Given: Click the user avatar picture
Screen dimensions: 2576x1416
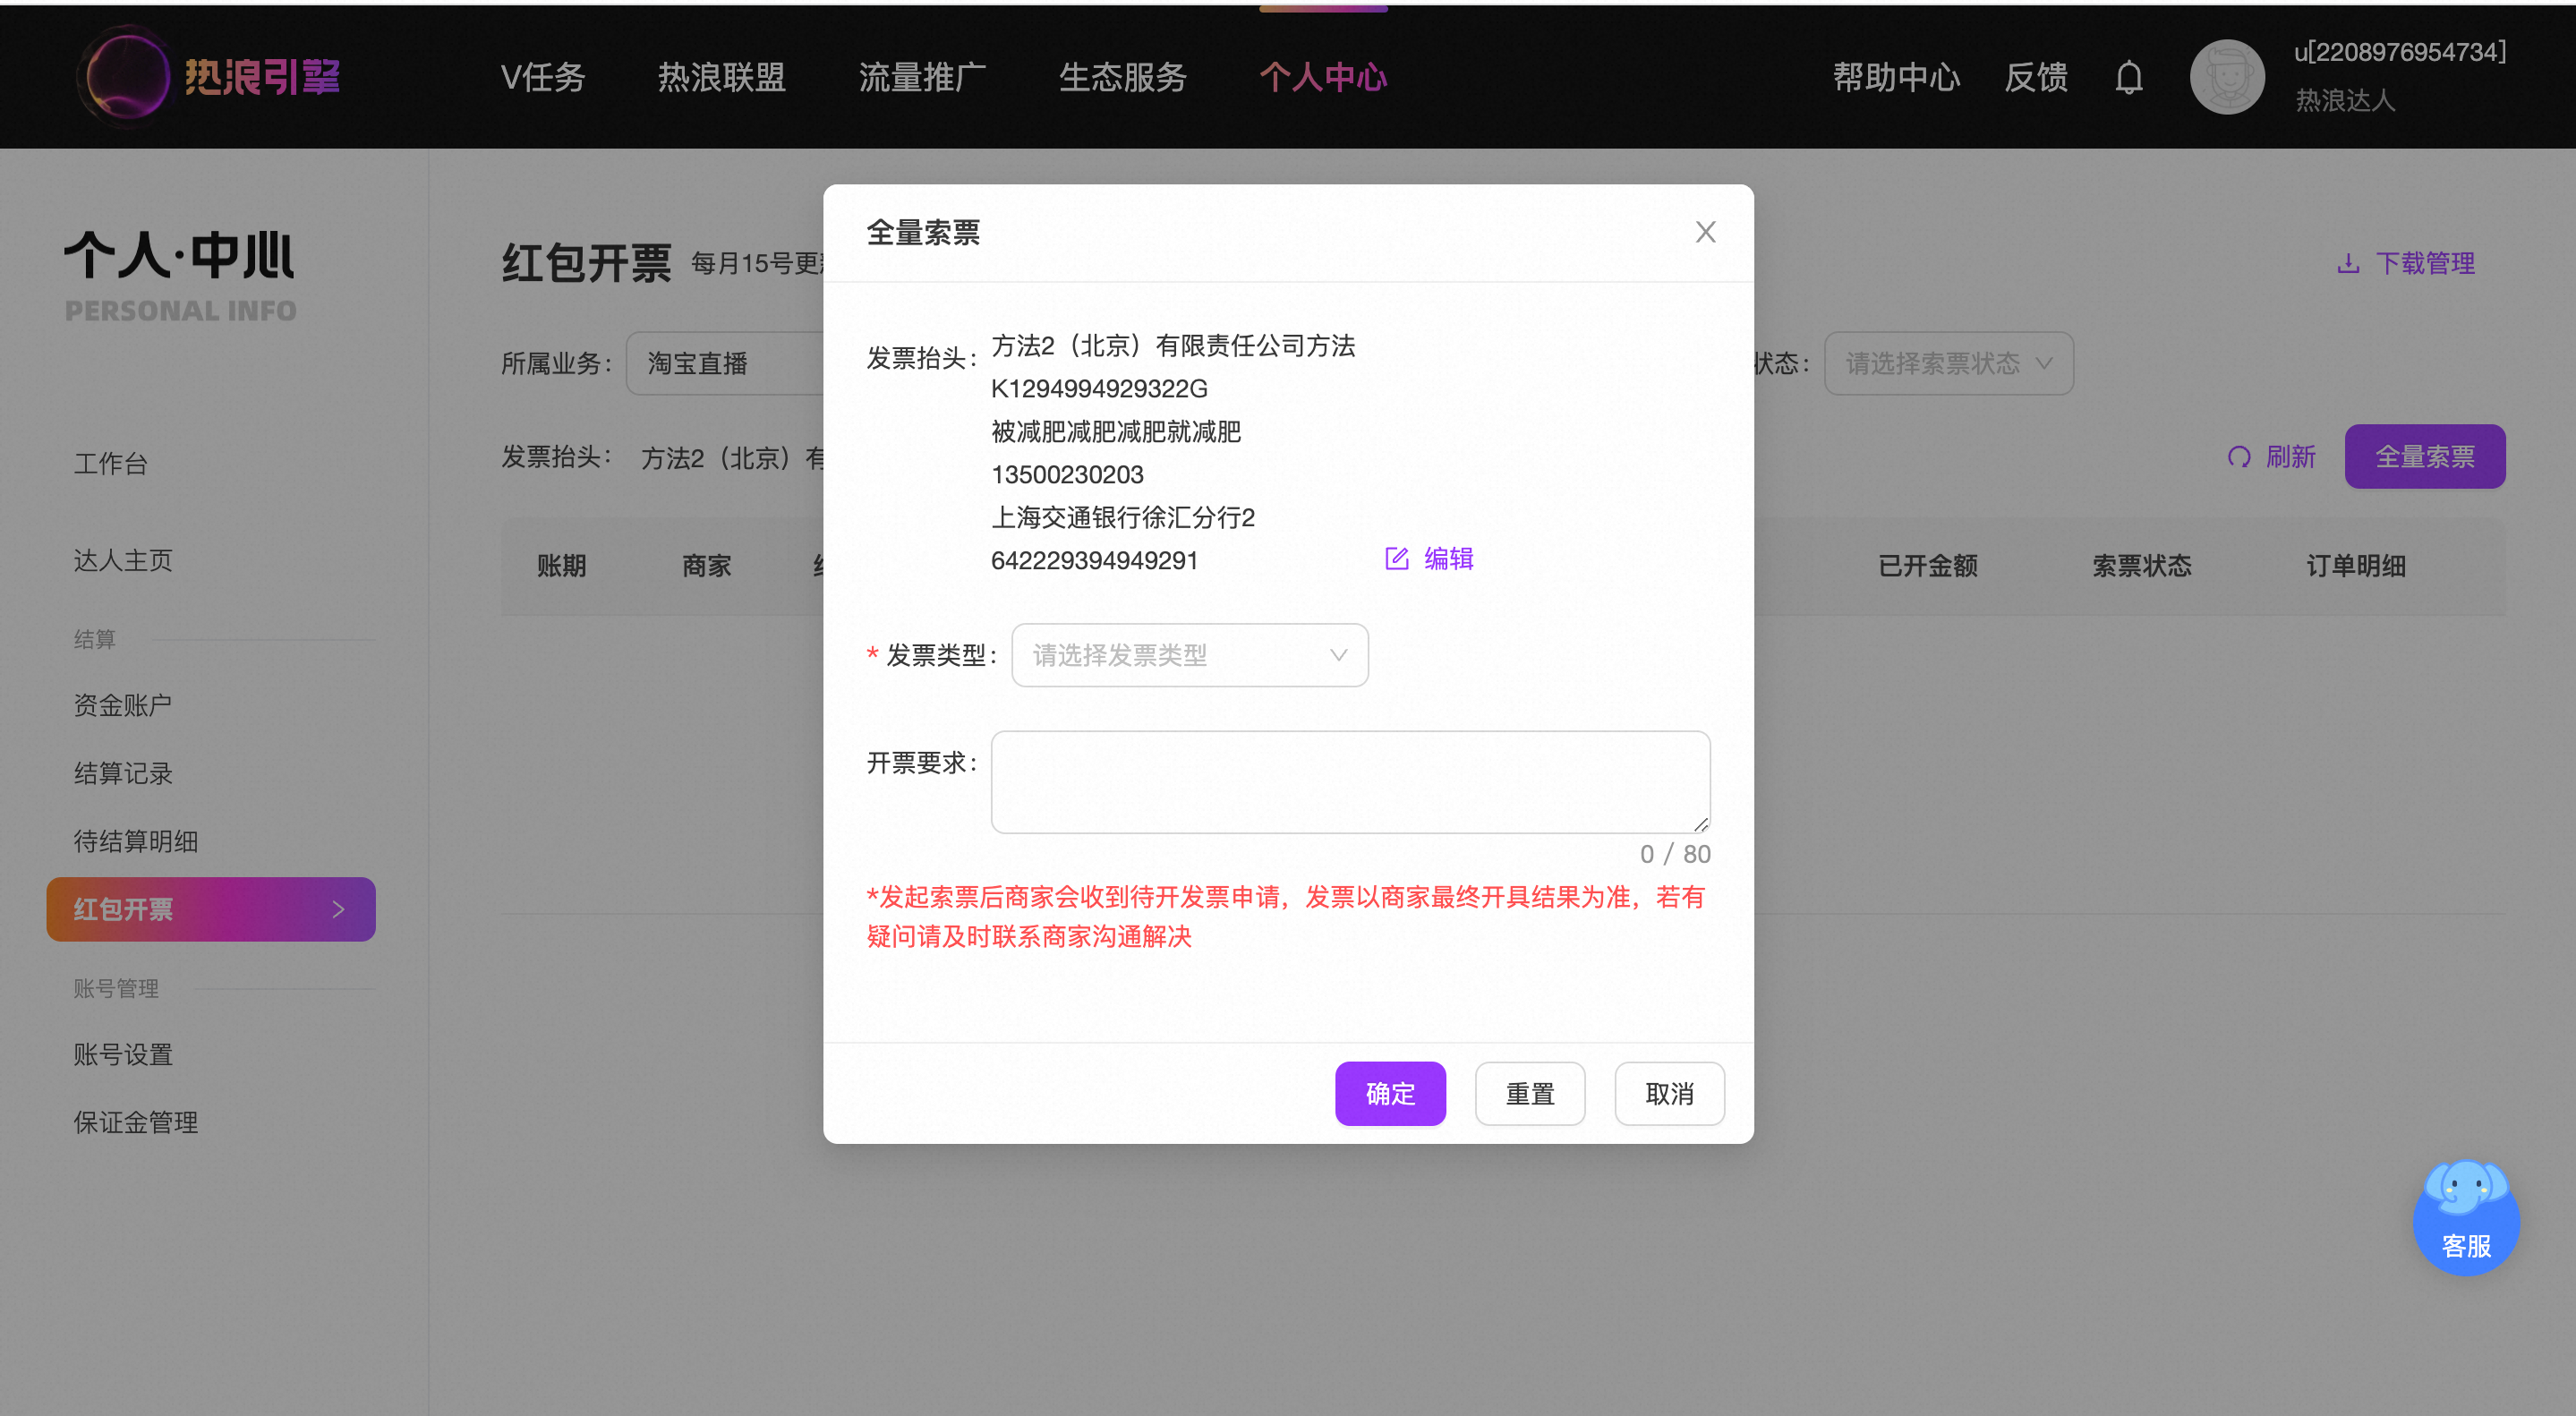Looking at the screenshot, I should 2226,77.
